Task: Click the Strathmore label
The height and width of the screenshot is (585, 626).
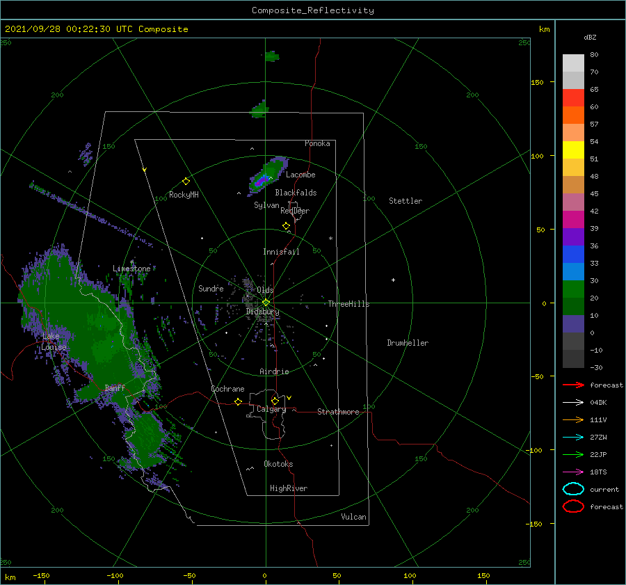Action: 338,412
